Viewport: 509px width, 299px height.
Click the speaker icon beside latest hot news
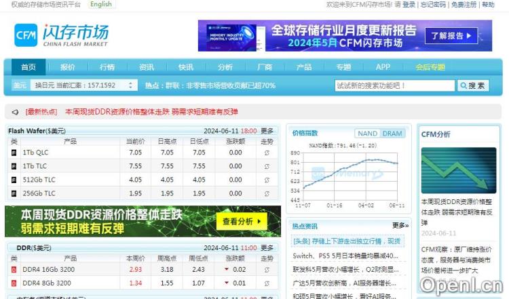[15, 112]
